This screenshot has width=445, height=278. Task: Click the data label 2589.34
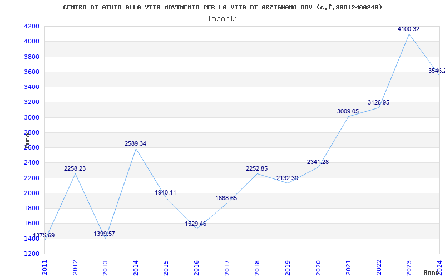135,143
